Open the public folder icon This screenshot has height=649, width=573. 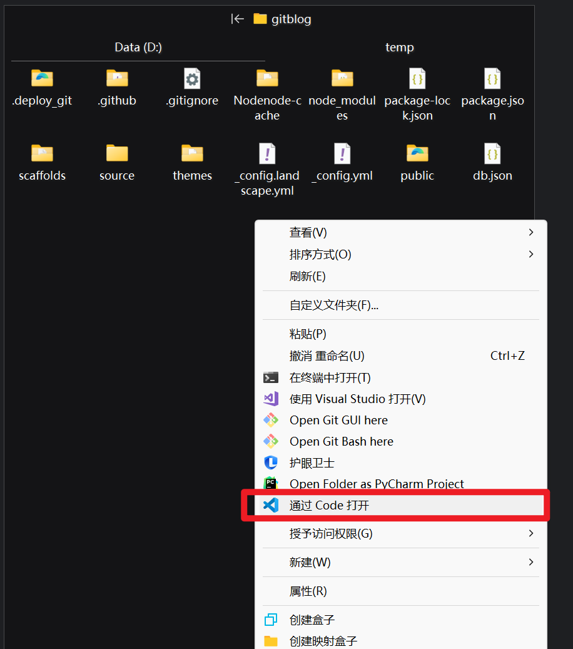click(417, 154)
